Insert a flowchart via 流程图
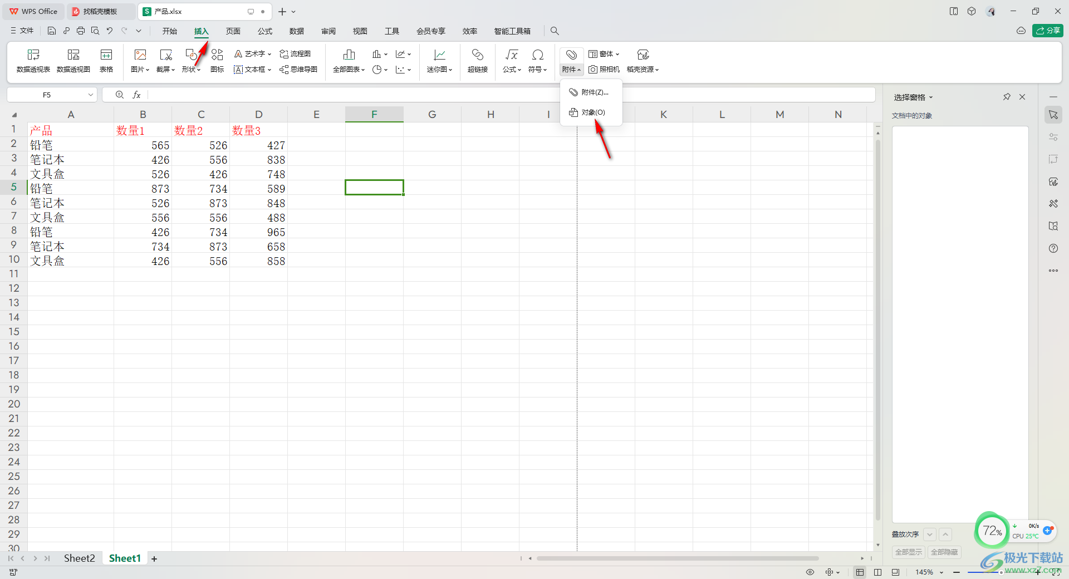1069x579 pixels. coord(295,54)
